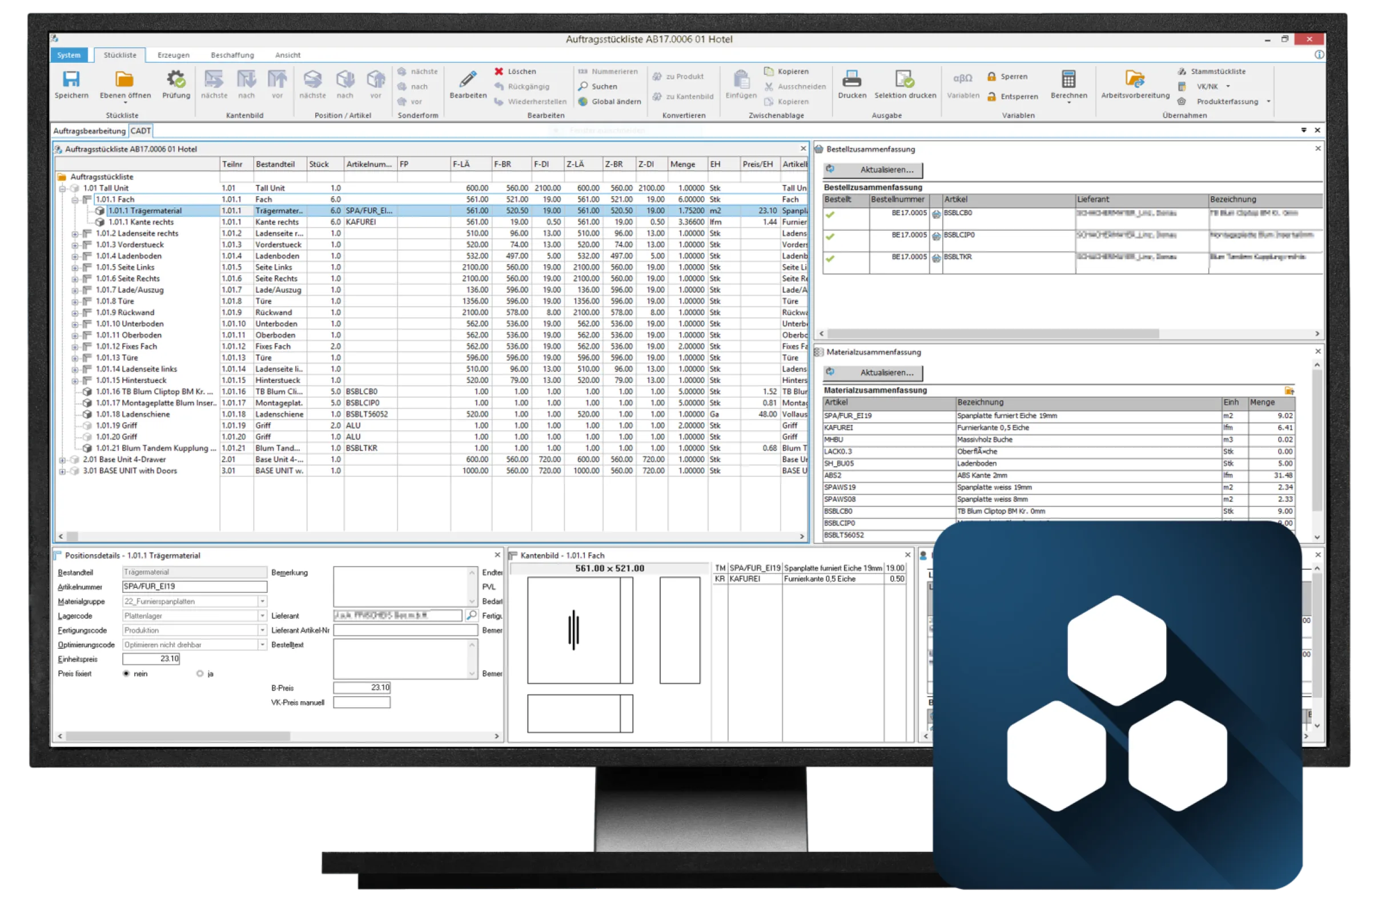Click the Speichern save icon

point(71,80)
